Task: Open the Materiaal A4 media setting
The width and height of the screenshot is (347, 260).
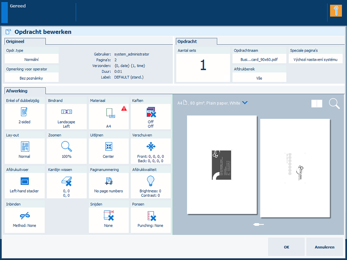Action: click(109, 116)
